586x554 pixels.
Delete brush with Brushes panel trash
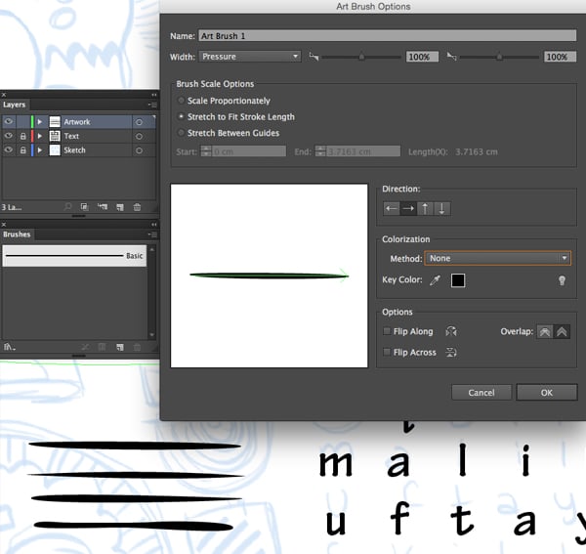pyautogui.click(x=137, y=347)
